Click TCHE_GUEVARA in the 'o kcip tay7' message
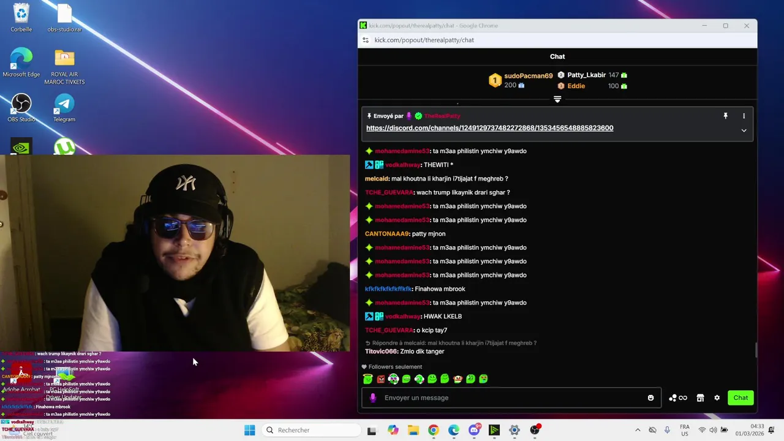This screenshot has height=441, width=784. [389, 330]
